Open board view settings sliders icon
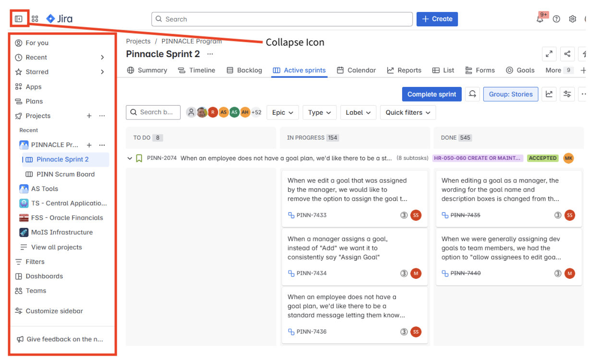Screen dimensions: 590x359 tap(568, 94)
